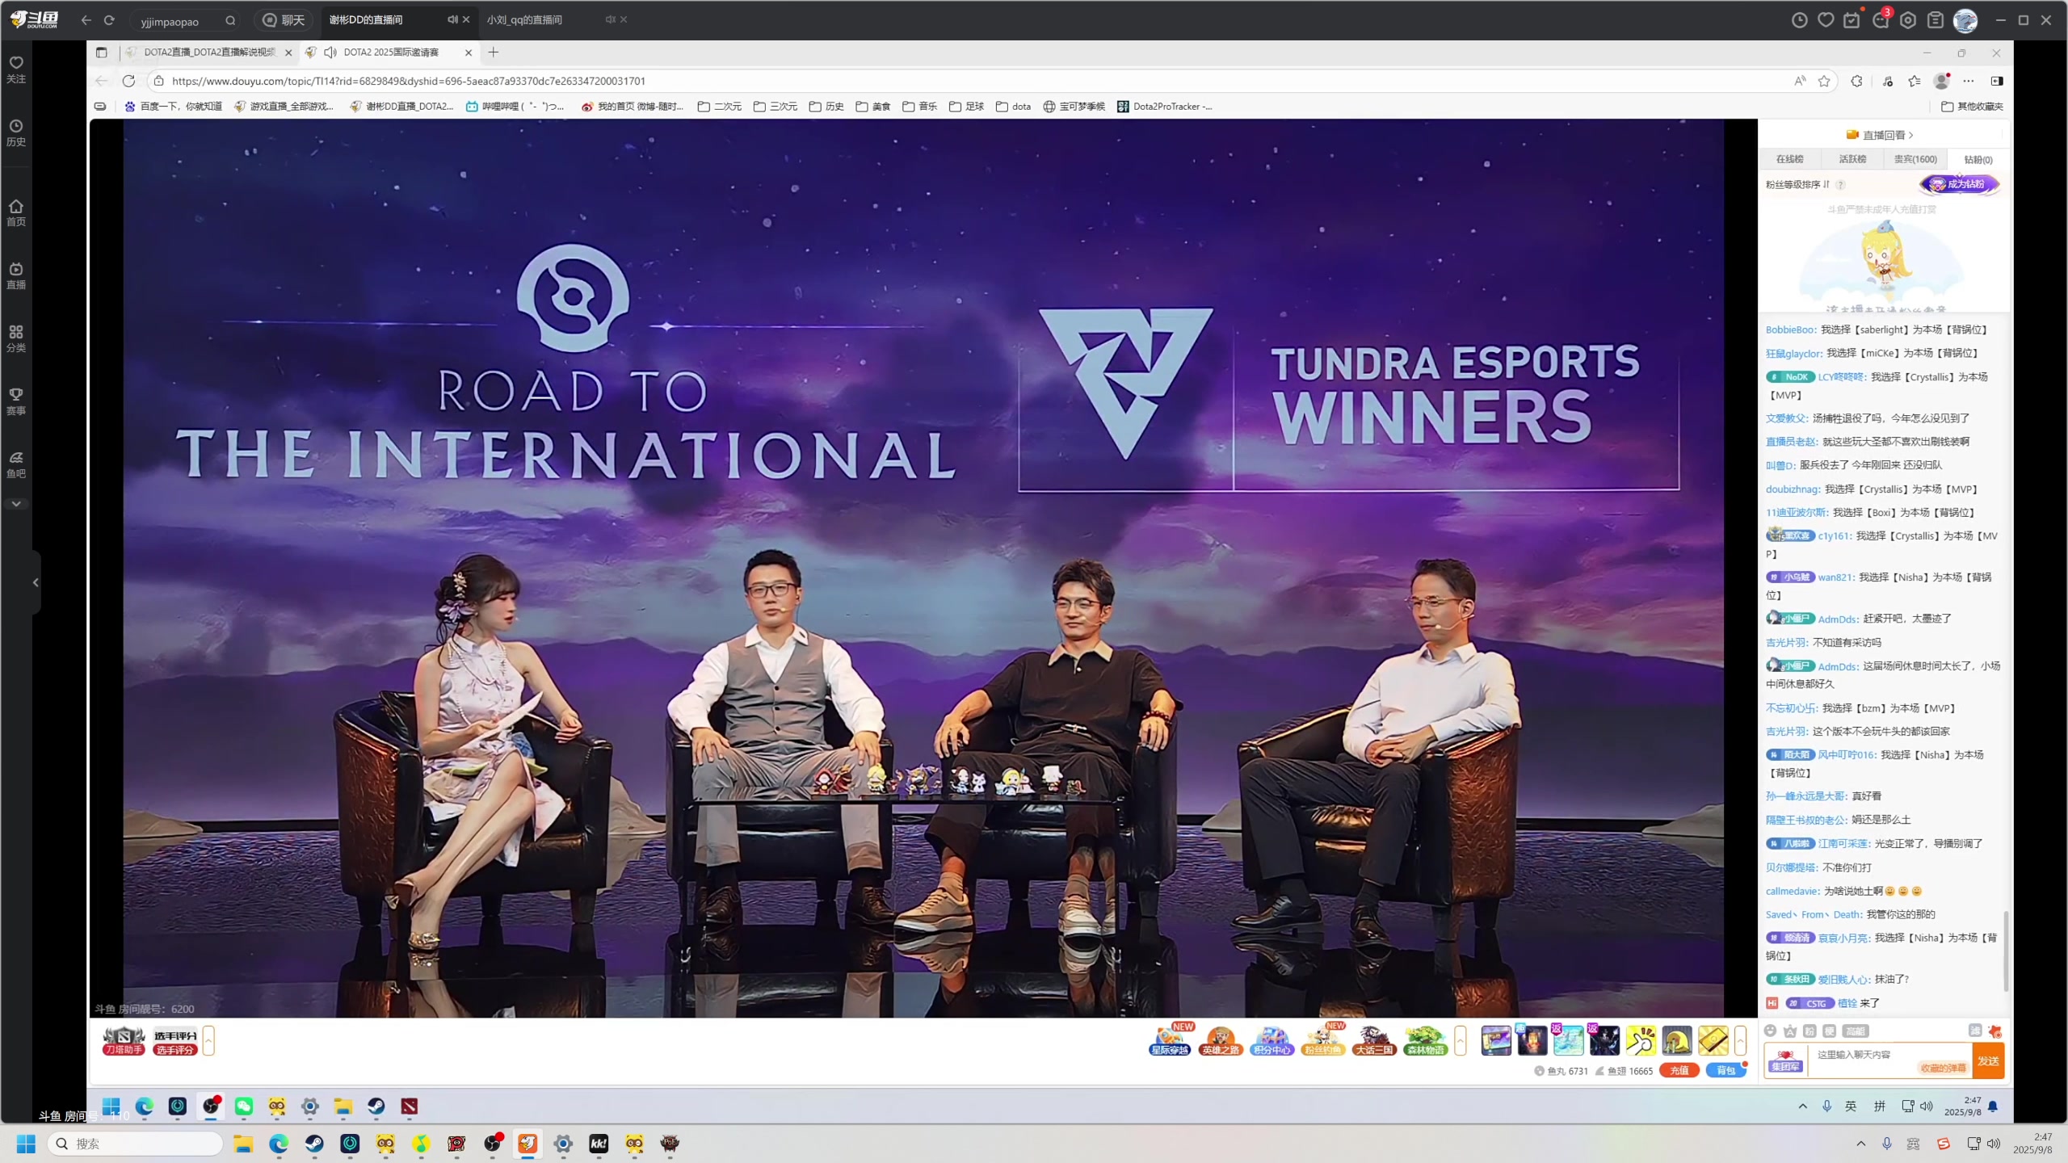Click the yjjimpaopao search field
This screenshot has height=1163, width=2068.
click(x=178, y=21)
